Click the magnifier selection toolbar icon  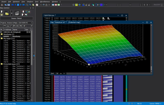tap(30, 5)
